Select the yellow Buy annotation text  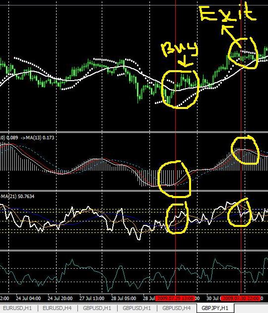180,49
